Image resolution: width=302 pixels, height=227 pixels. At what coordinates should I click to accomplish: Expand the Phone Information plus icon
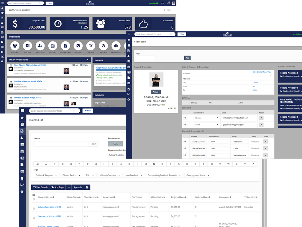tap(203, 131)
